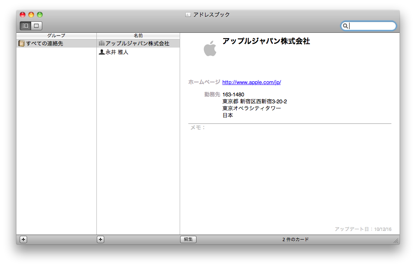416x267 pixels.
Task: Click the company building icon in list
Action: (x=102, y=43)
